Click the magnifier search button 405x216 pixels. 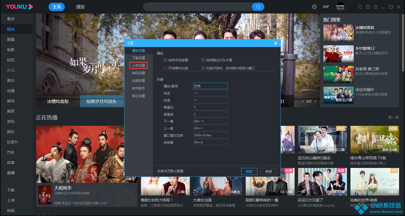[x=258, y=7]
